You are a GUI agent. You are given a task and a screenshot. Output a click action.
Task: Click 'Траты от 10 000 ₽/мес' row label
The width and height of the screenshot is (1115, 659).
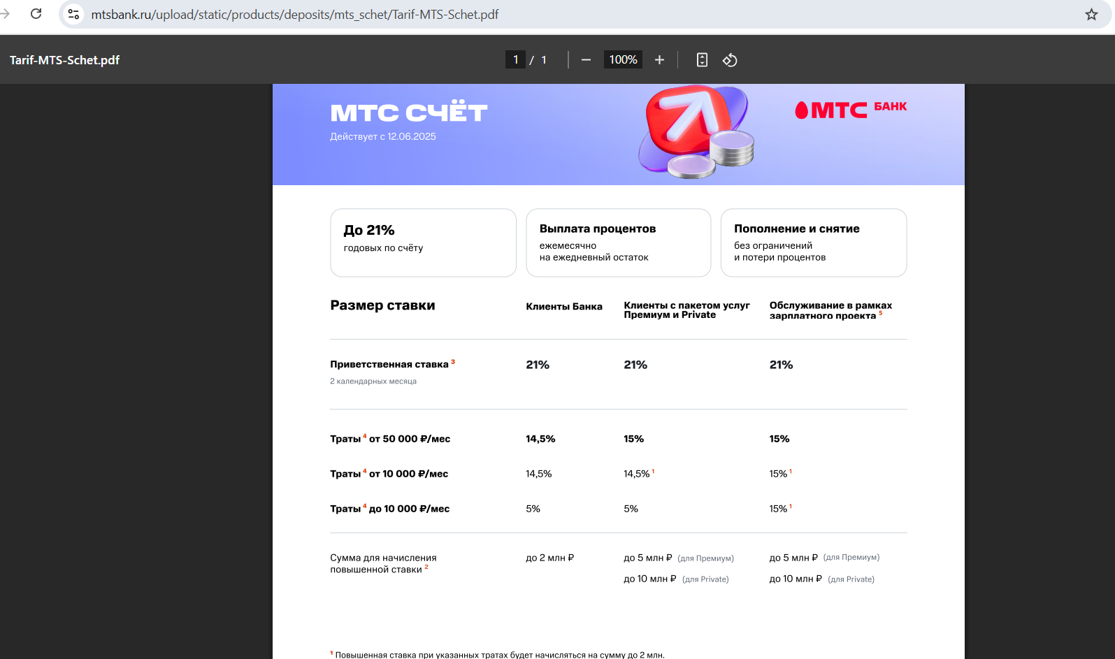click(x=389, y=474)
